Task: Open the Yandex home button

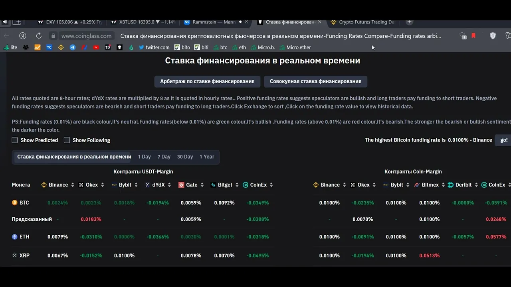Action: click(x=23, y=35)
